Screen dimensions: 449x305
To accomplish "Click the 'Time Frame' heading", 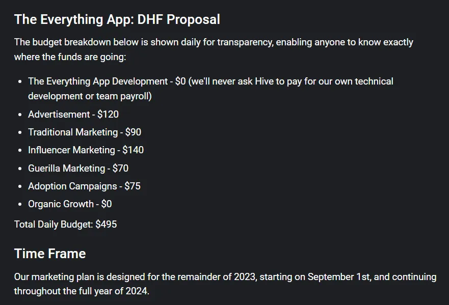I will point(50,254).
